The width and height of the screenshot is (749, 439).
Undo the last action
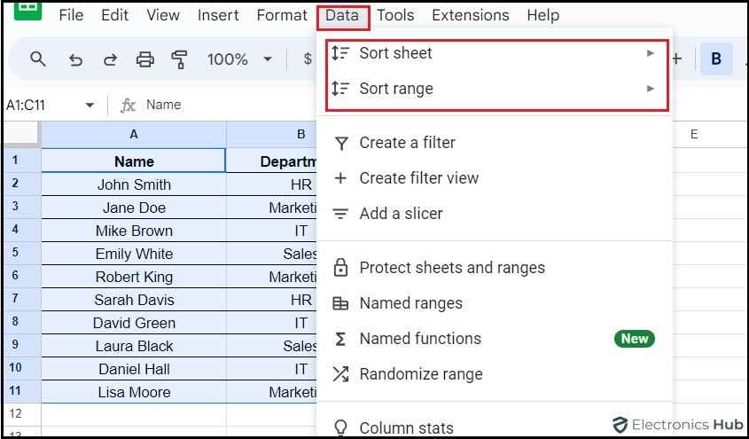click(75, 59)
